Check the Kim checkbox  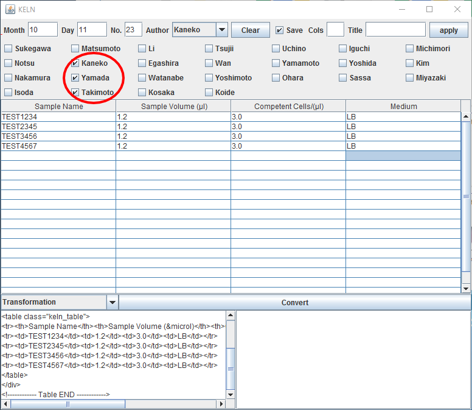click(x=409, y=63)
